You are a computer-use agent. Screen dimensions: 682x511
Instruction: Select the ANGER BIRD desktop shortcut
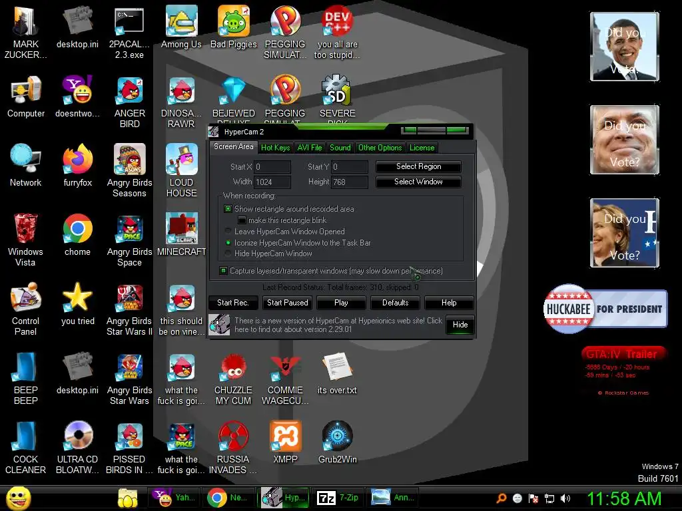click(130, 102)
